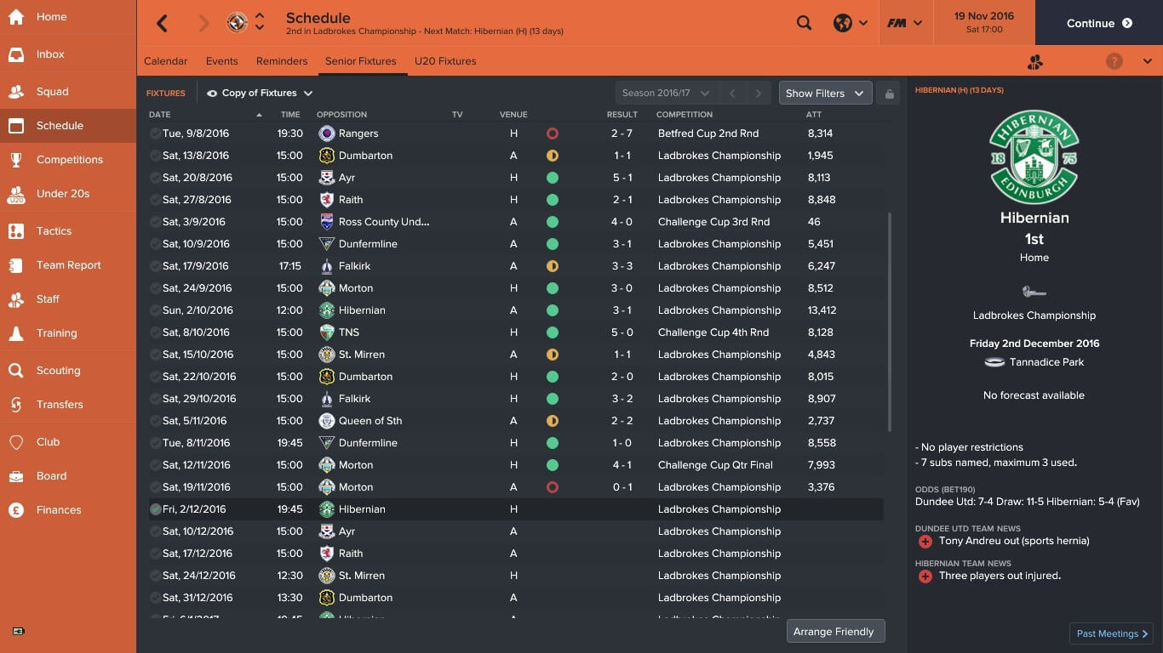Switch to the U20 Fixtures tab
The height and width of the screenshot is (653, 1163).
click(x=445, y=61)
